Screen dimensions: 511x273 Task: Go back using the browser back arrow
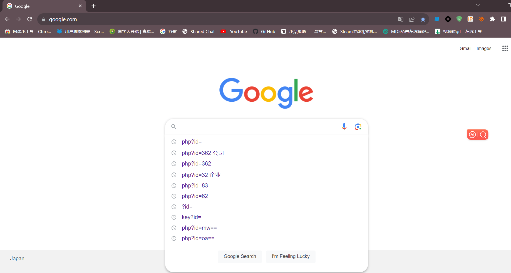pyautogui.click(x=8, y=19)
